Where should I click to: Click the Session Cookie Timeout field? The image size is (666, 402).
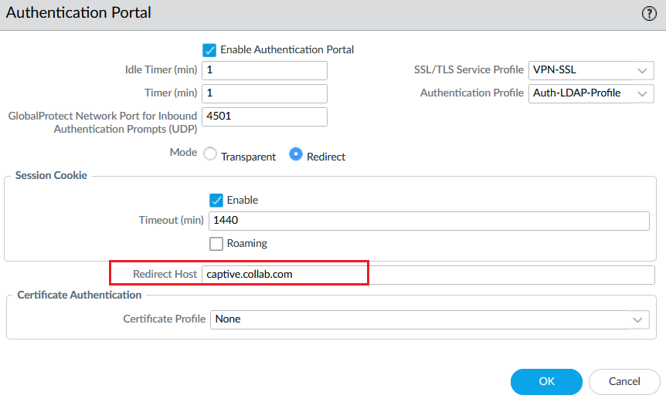click(429, 221)
